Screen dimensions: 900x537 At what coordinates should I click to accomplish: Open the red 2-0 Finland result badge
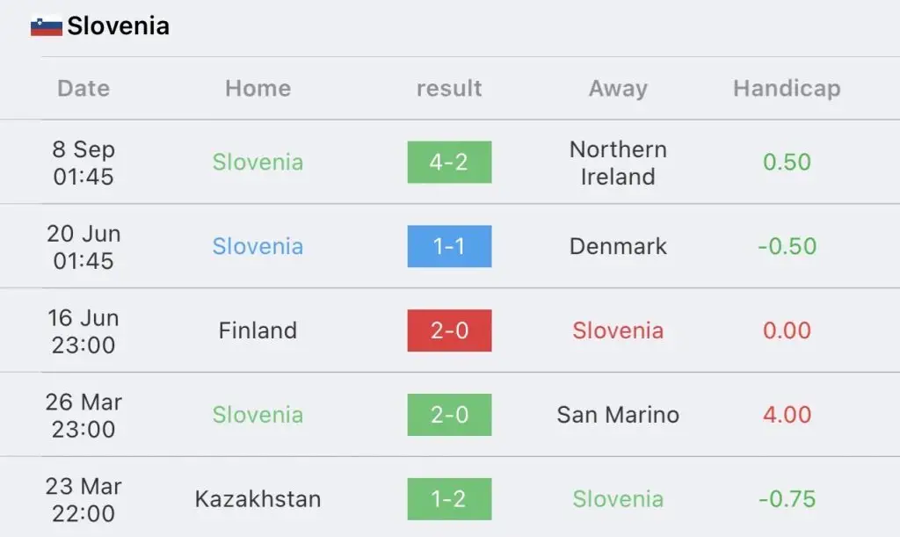(x=449, y=330)
